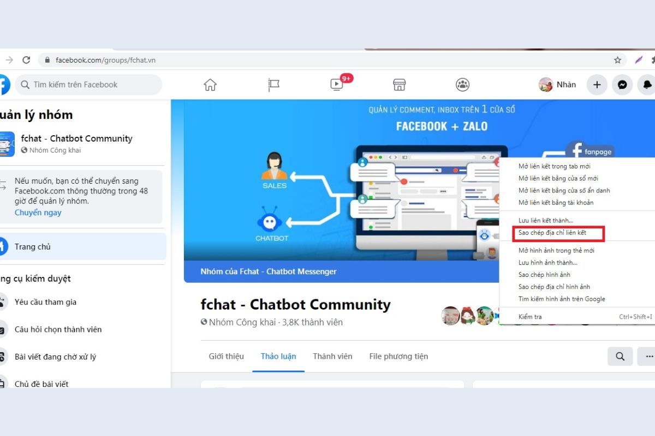Click Nhóm của Fchat - Chatbot Messenger caption
Image resolution: width=655 pixels, height=436 pixels.
pos(269,271)
